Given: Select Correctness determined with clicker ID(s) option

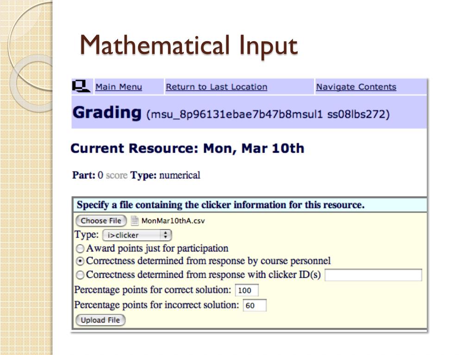Looking at the screenshot, I should point(80,275).
